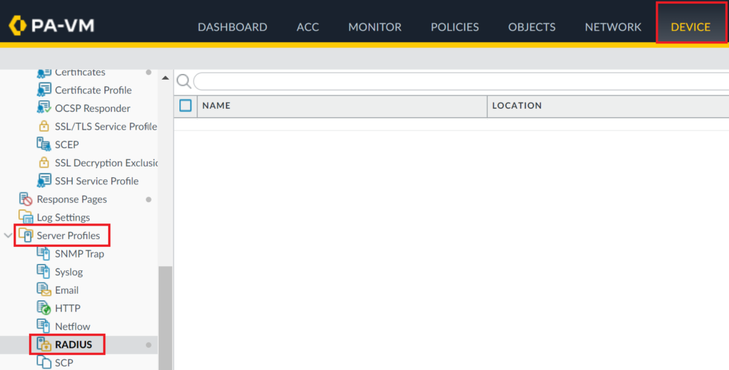Click the HTTP server profile icon
This screenshot has height=370, width=729.
(44, 308)
